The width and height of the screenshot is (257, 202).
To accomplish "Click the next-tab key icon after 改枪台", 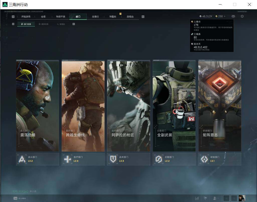I will 143,17.
